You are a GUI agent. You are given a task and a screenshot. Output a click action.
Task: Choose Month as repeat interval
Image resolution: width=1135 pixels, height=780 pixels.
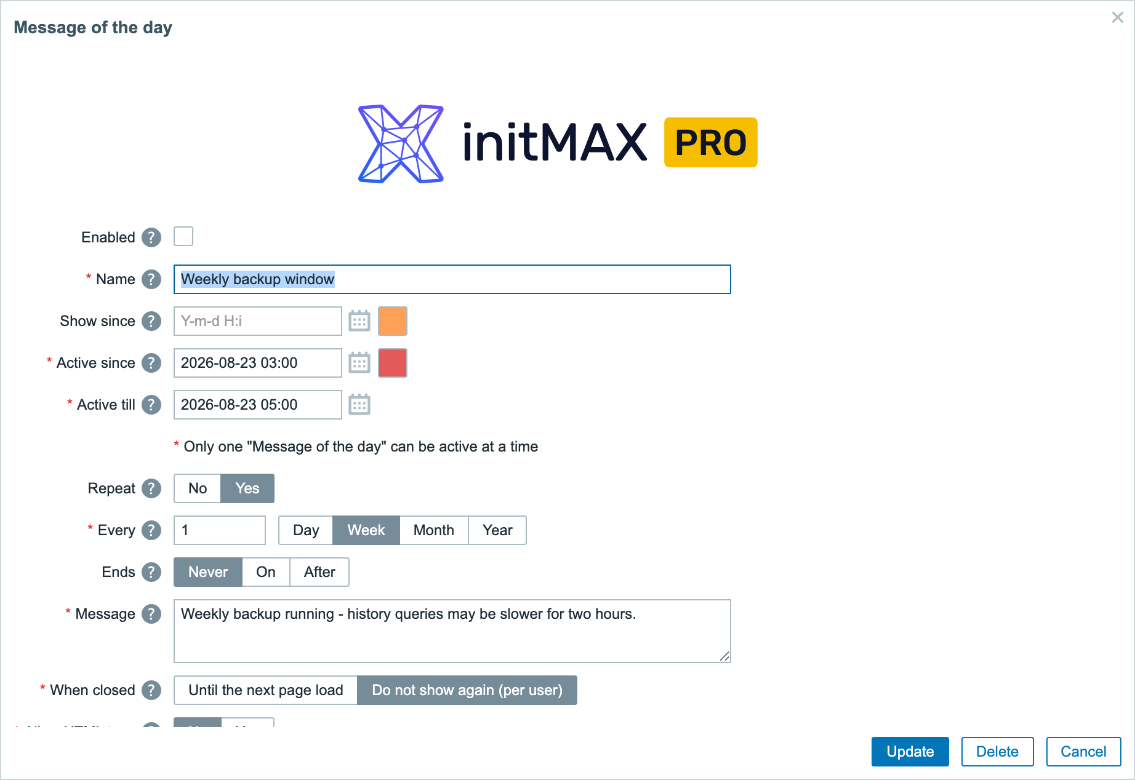click(x=434, y=530)
